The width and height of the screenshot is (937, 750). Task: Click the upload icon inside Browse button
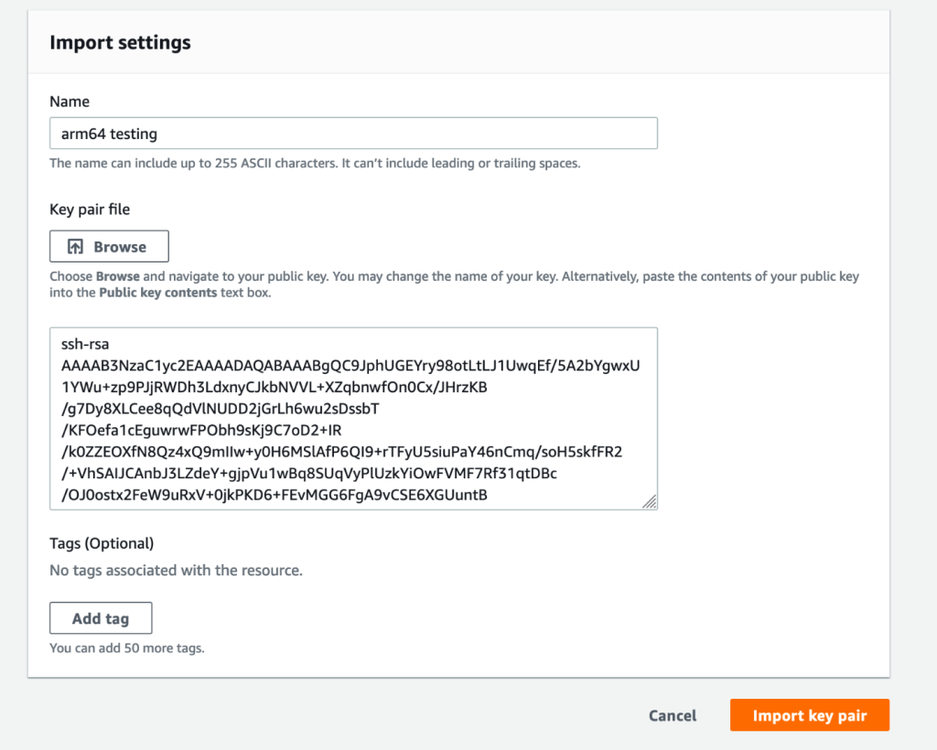(75, 247)
